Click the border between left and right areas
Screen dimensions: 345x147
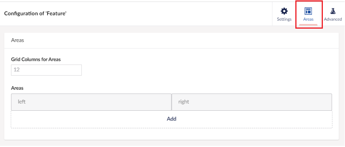(172, 102)
